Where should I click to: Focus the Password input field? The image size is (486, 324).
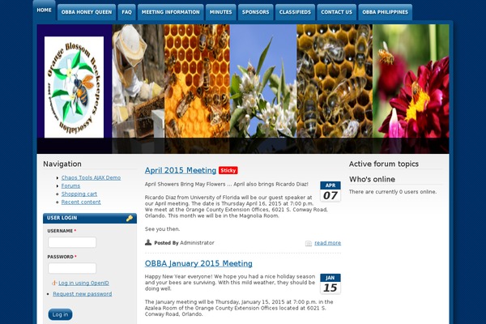pyautogui.click(x=72, y=268)
